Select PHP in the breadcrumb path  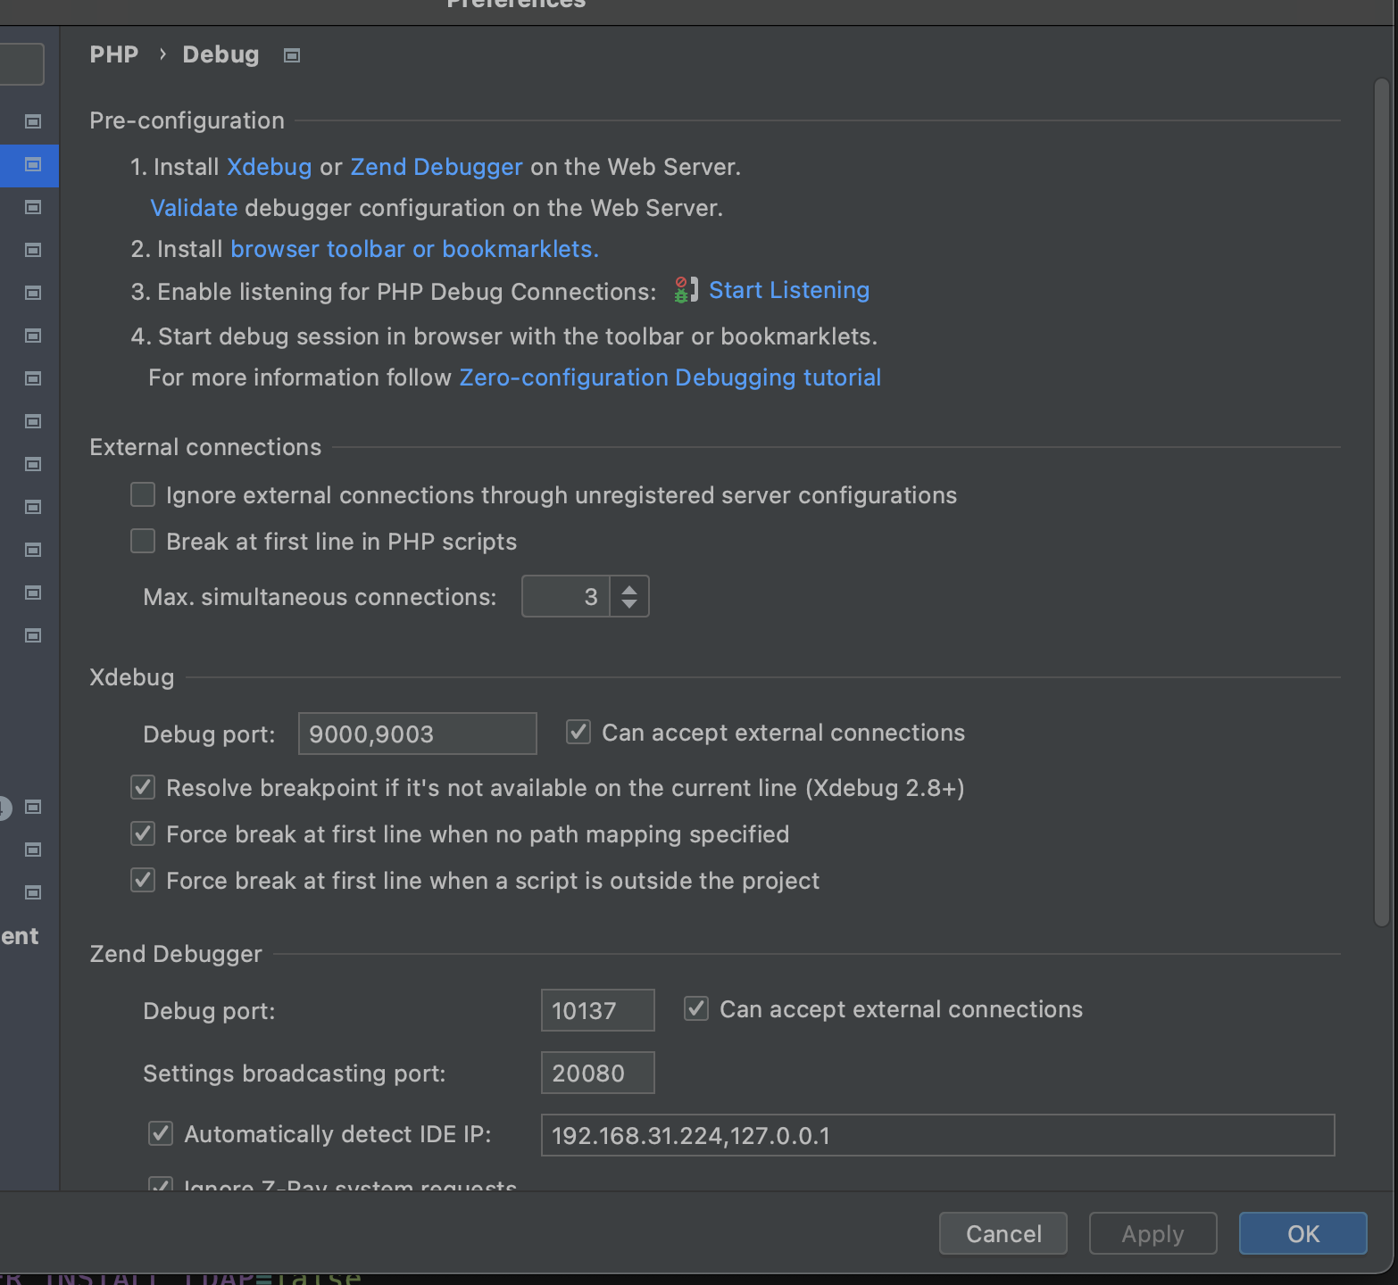click(x=113, y=54)
